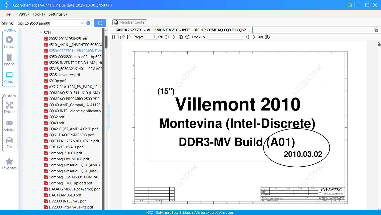Open 2008129131956425.pdf
This screenshot has width=381, height=215.
click(x=68, y=39)
